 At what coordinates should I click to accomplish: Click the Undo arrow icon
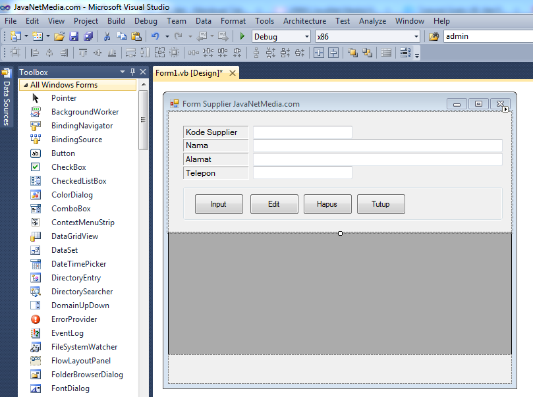click(x=155, y=36)
